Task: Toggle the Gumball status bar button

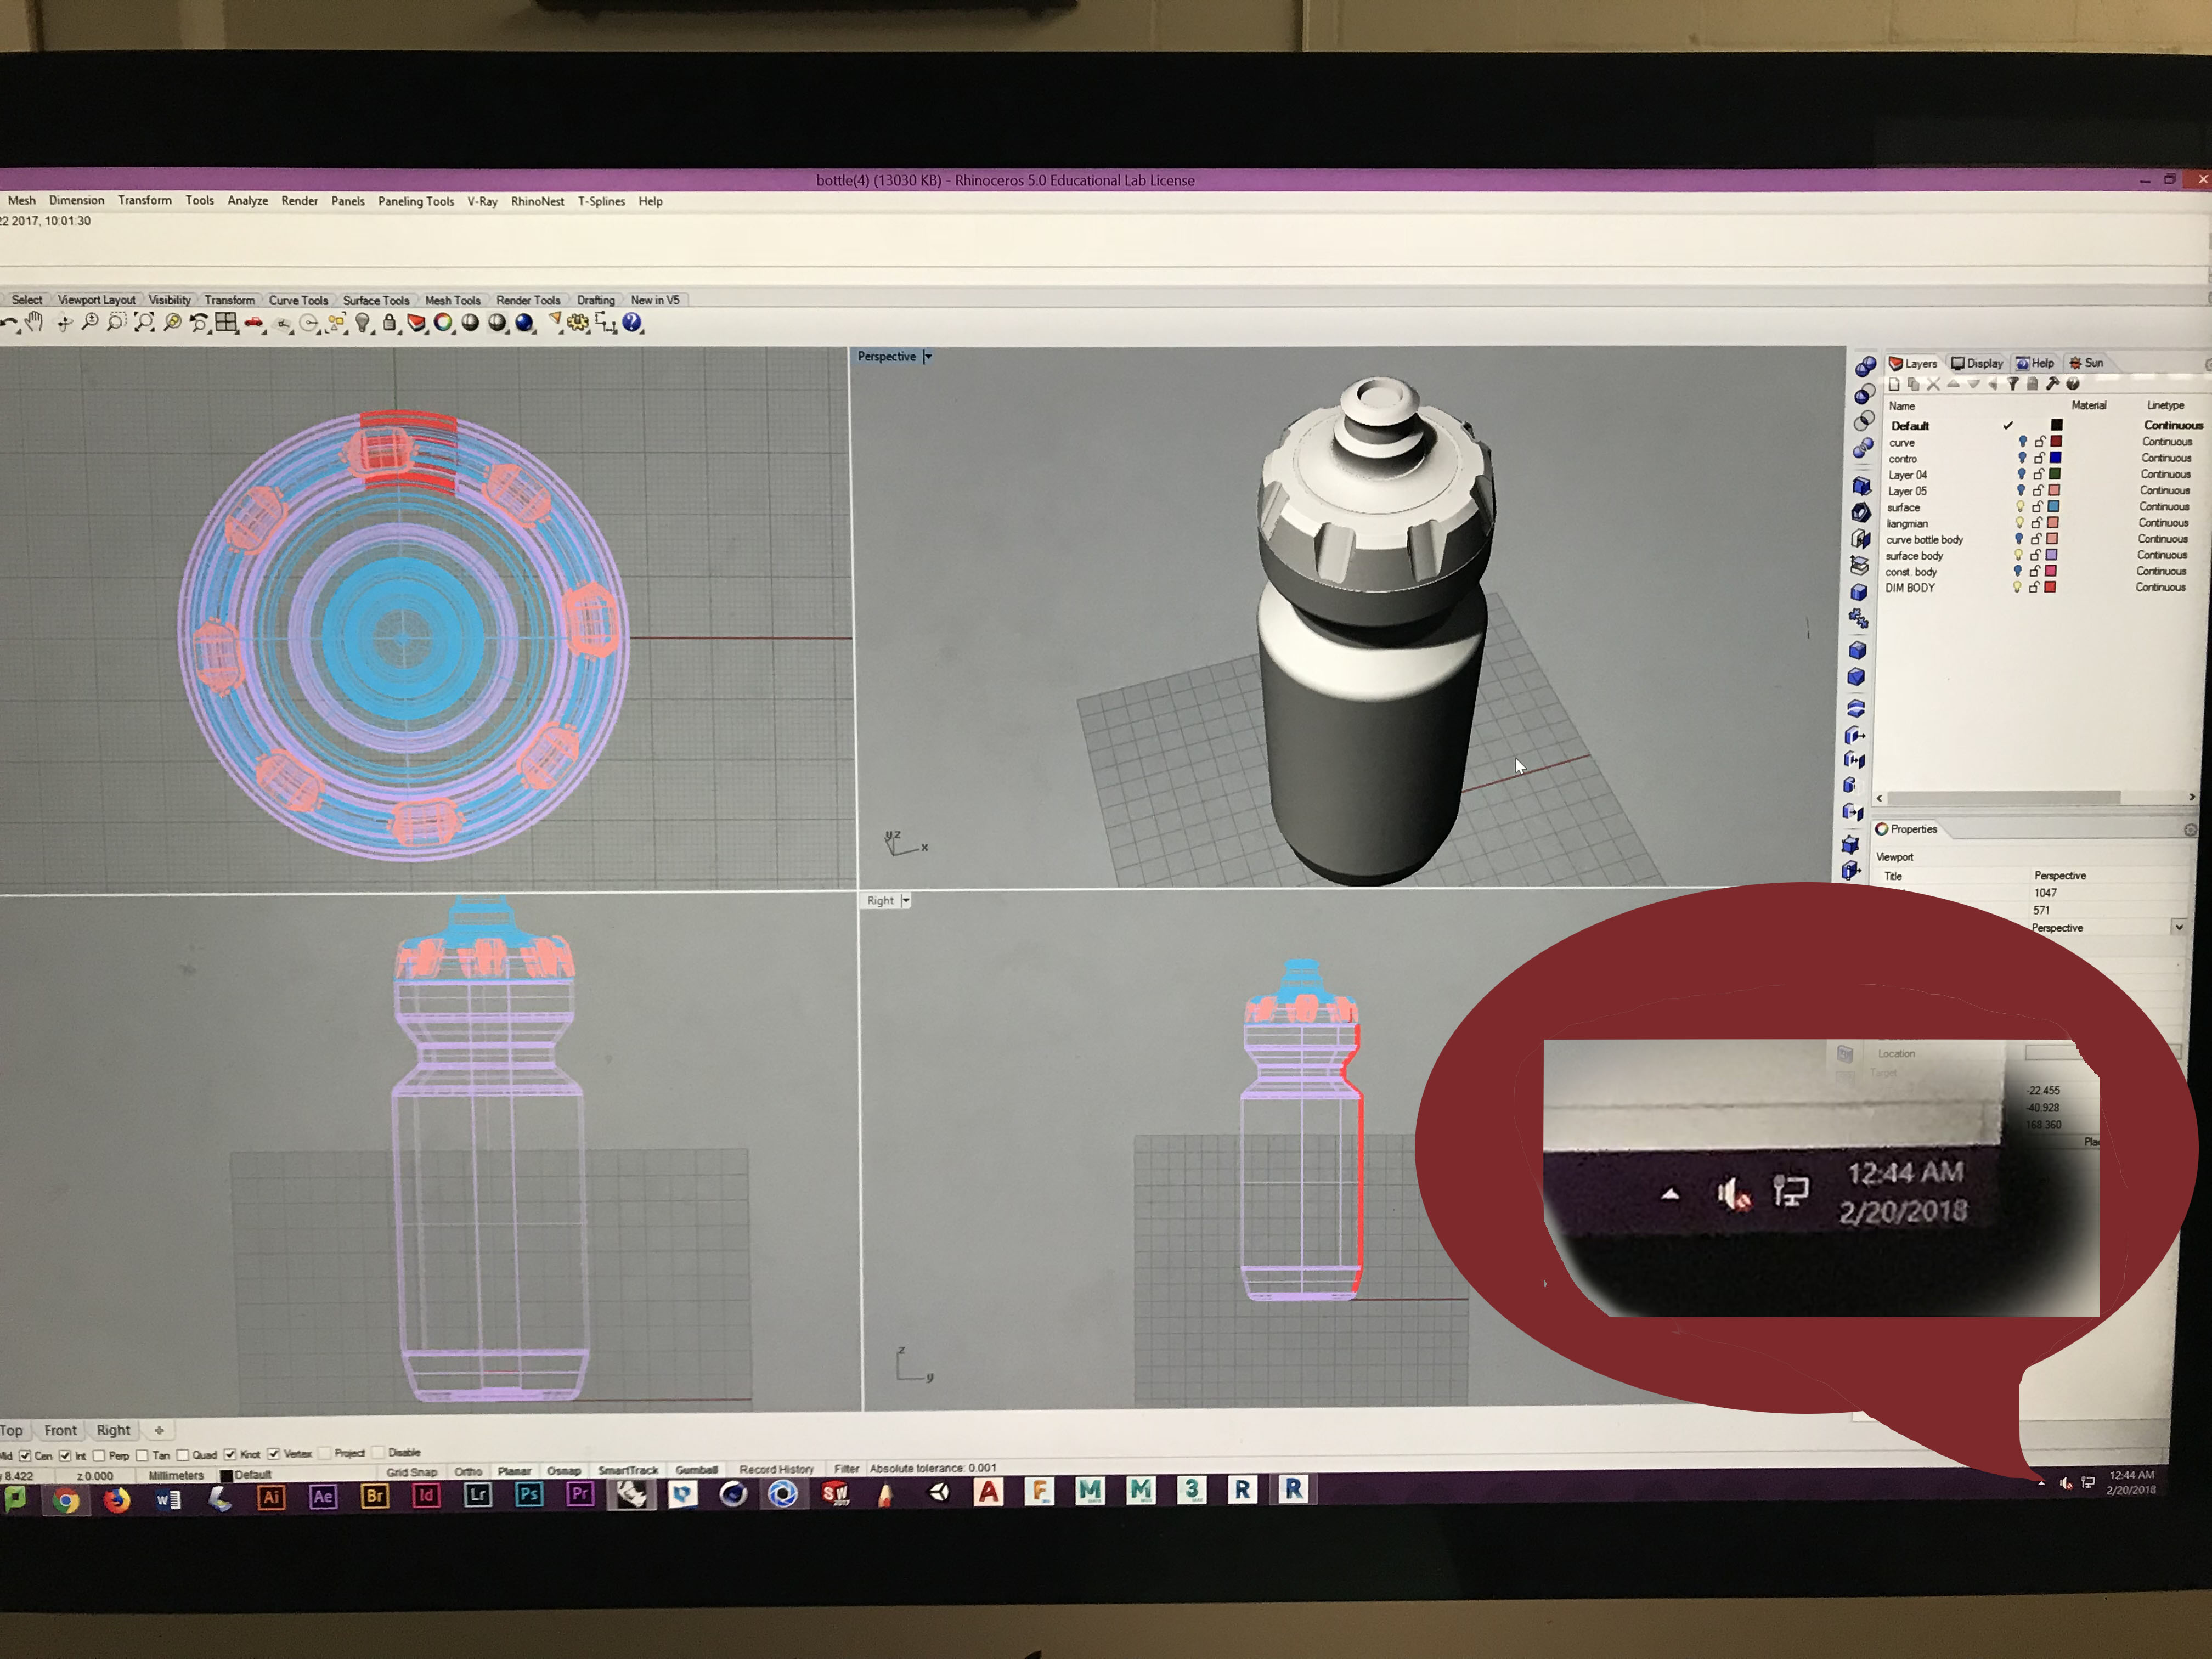Action: click(696, 1469)
